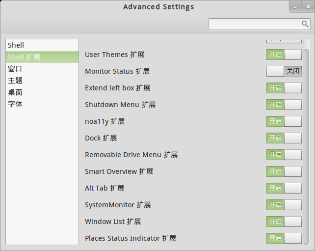Click inside the search input field
This screenshot has width=315, height=251.
coord(254,24)
